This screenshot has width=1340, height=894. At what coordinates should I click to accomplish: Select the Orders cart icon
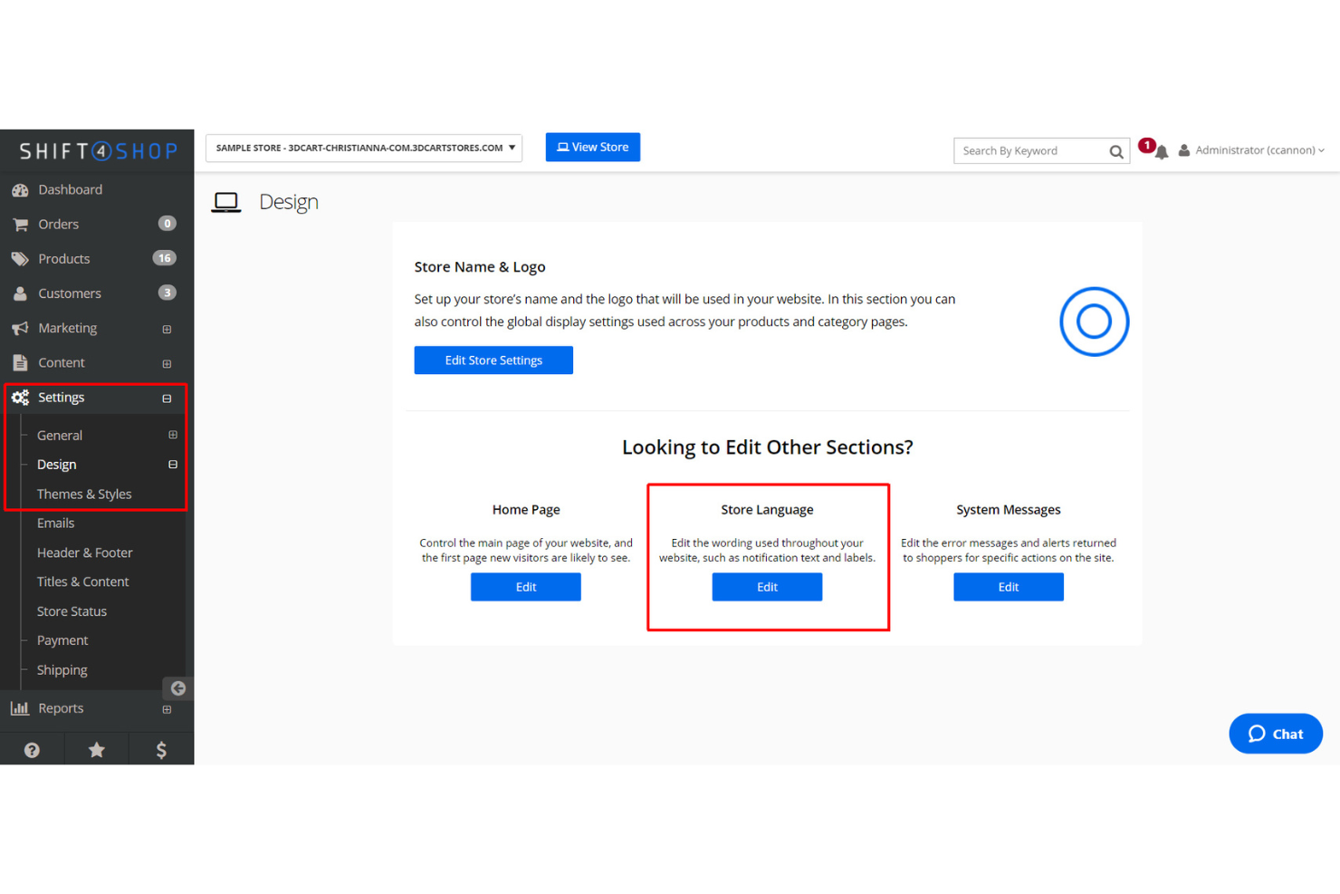point(21,224)
